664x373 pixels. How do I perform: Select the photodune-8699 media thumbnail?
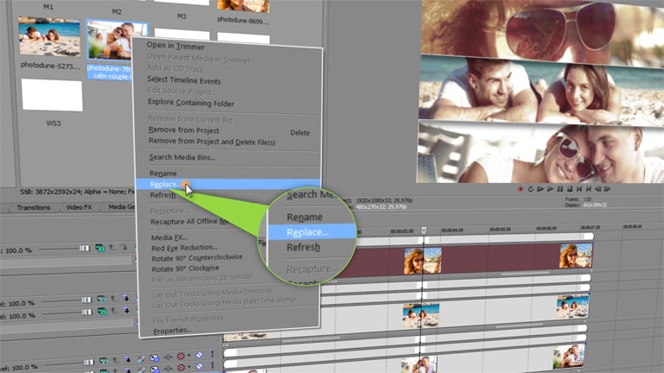point(244,6)
